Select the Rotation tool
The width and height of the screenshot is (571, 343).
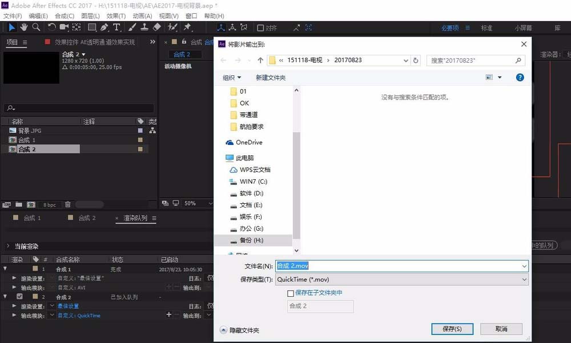[x=53, y=27]
